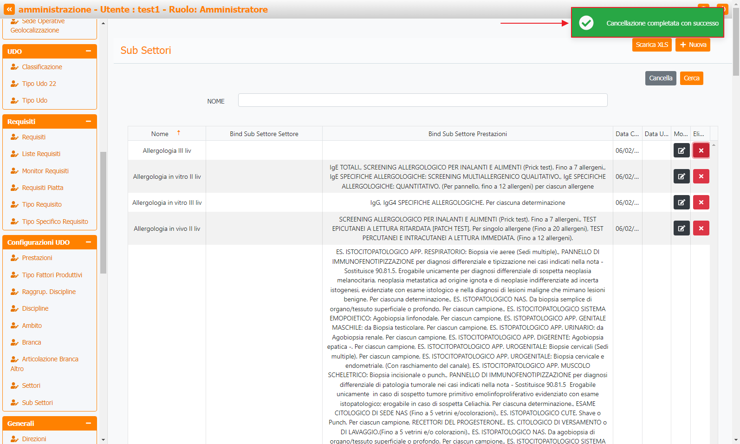This screenshot has height=444, width=740.
Task: Create a new sub settore with Nuova
Action: [692, 45]
